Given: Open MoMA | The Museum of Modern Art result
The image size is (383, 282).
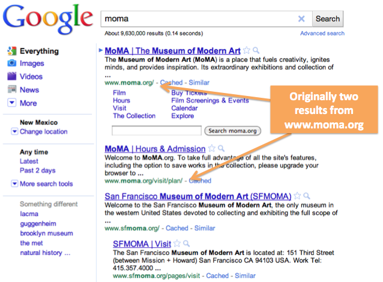Looking at the screenshot, I should tap(173, 51).
